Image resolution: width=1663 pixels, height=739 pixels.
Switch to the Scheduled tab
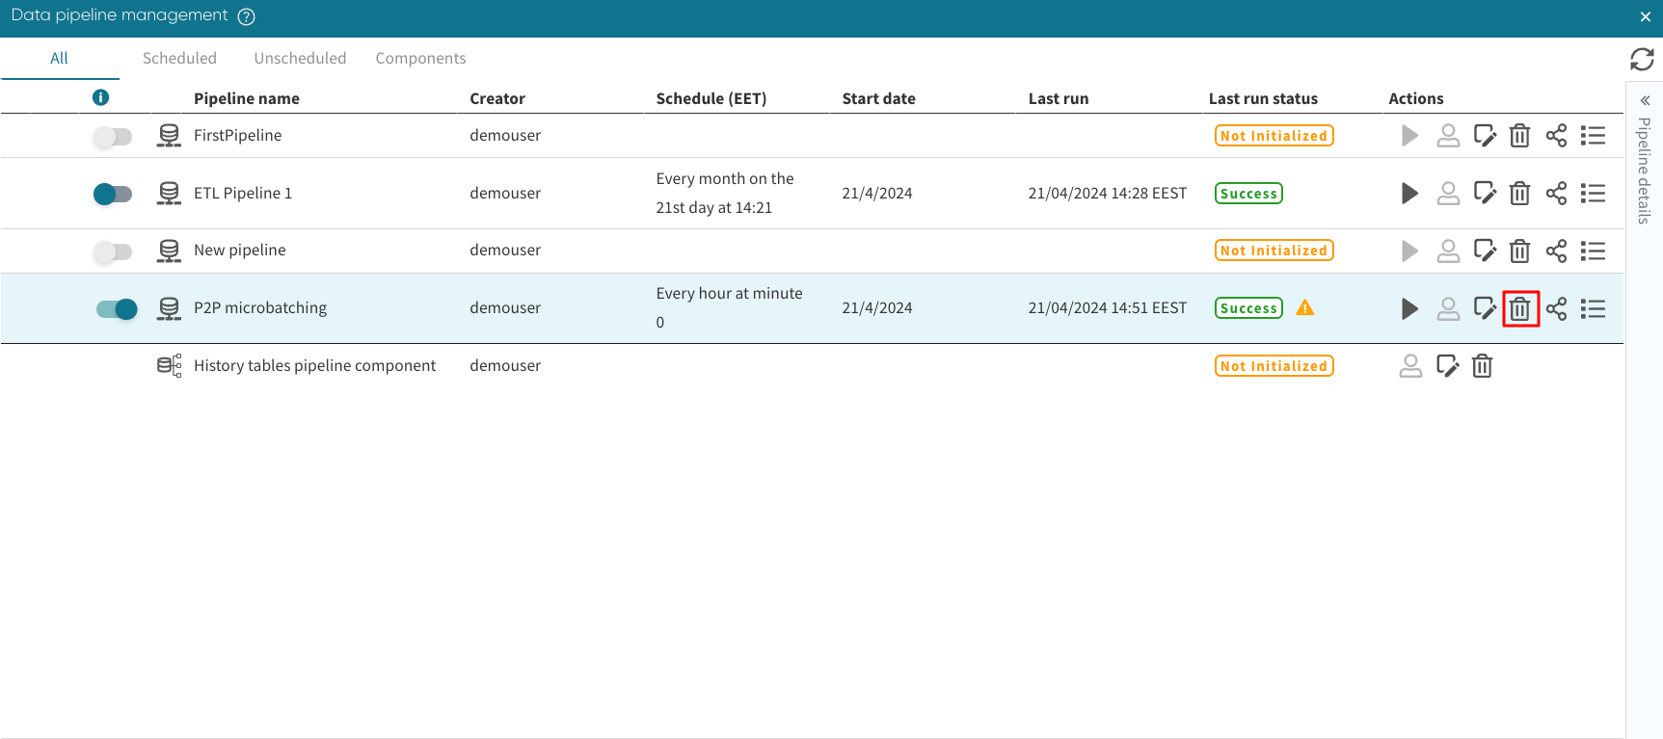coord(179,58)
